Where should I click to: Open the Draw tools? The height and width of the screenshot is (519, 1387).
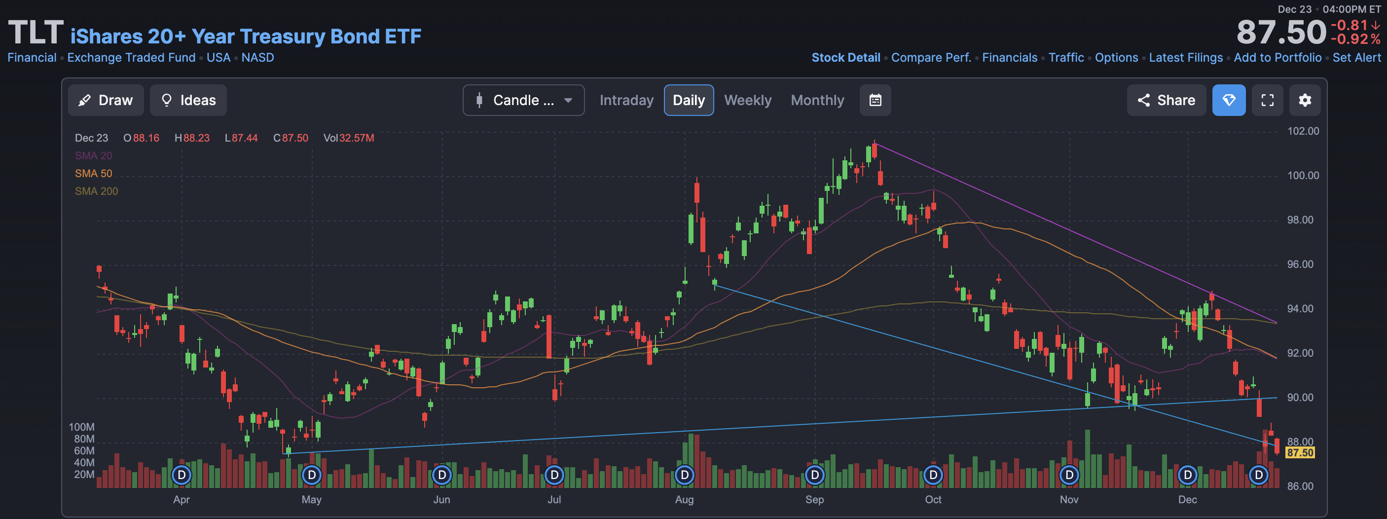pos(106,100)
